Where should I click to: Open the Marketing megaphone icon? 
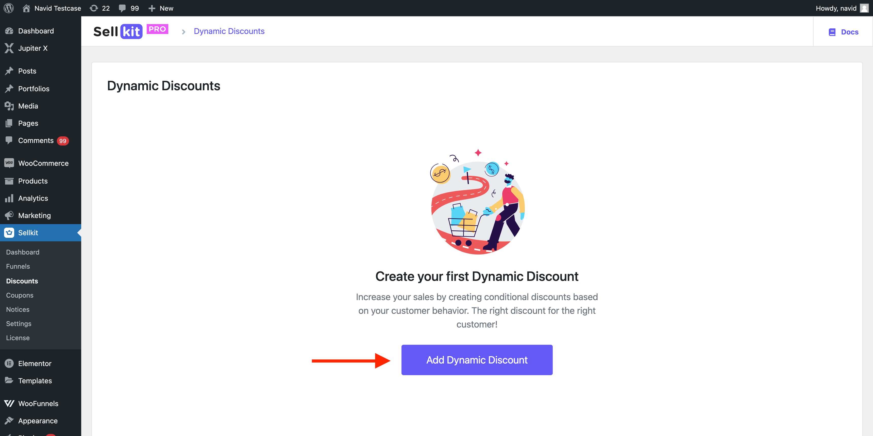point(9,215)
